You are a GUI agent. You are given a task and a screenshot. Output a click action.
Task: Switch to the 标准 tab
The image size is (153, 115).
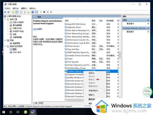coord(41,103)
